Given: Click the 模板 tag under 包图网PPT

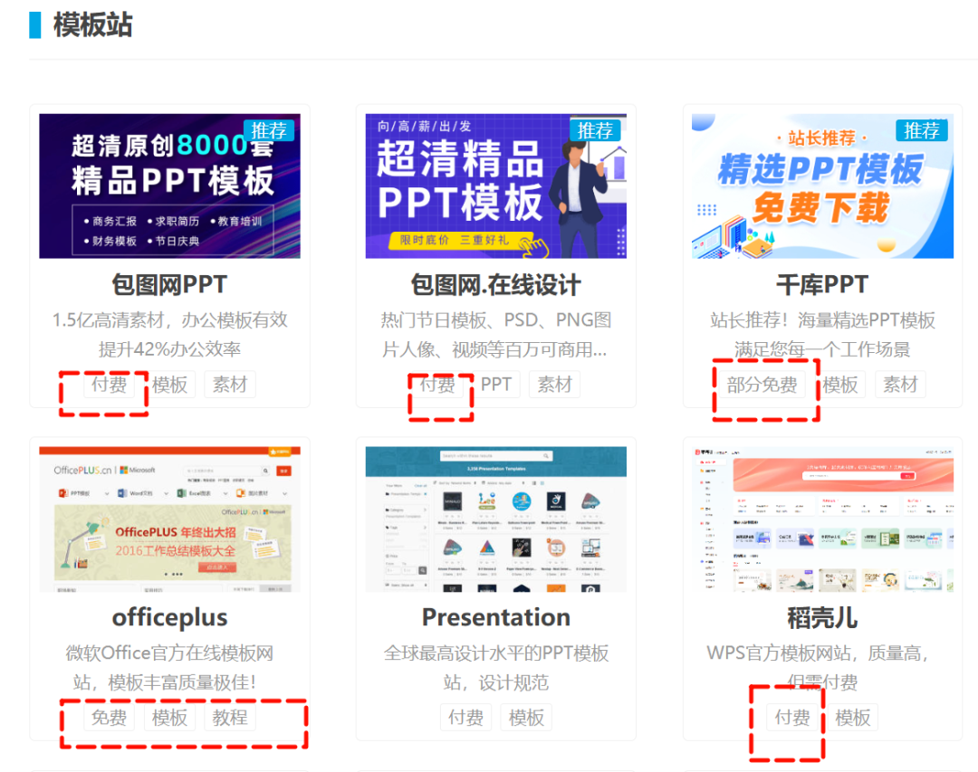Looking at the screenshot, I should tap(170, 384).
